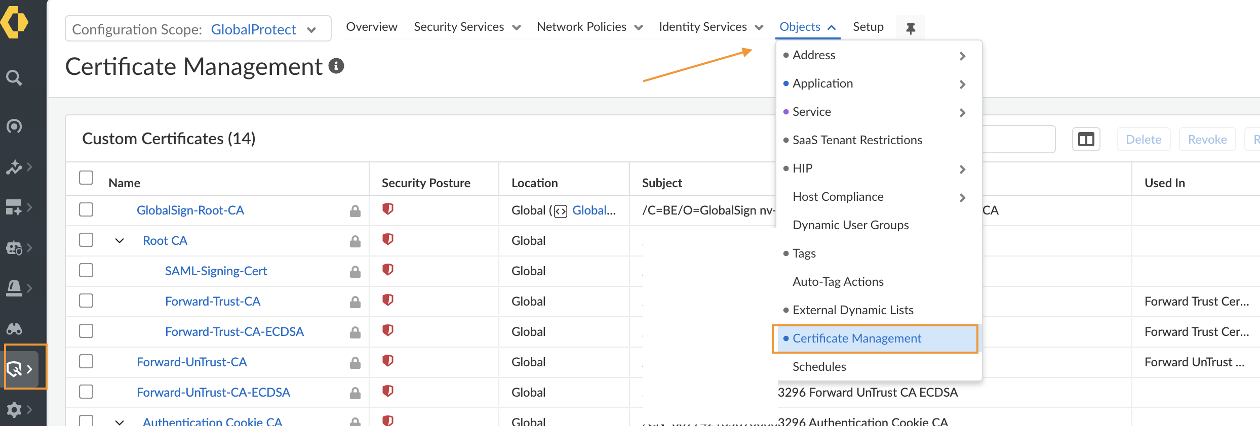
Task: Collapse the Authentication Cookie CA tree chevron
Action: coord(120,422)
